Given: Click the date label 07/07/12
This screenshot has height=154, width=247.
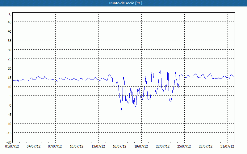Looking at the screenshot, I should pos(55,147).
